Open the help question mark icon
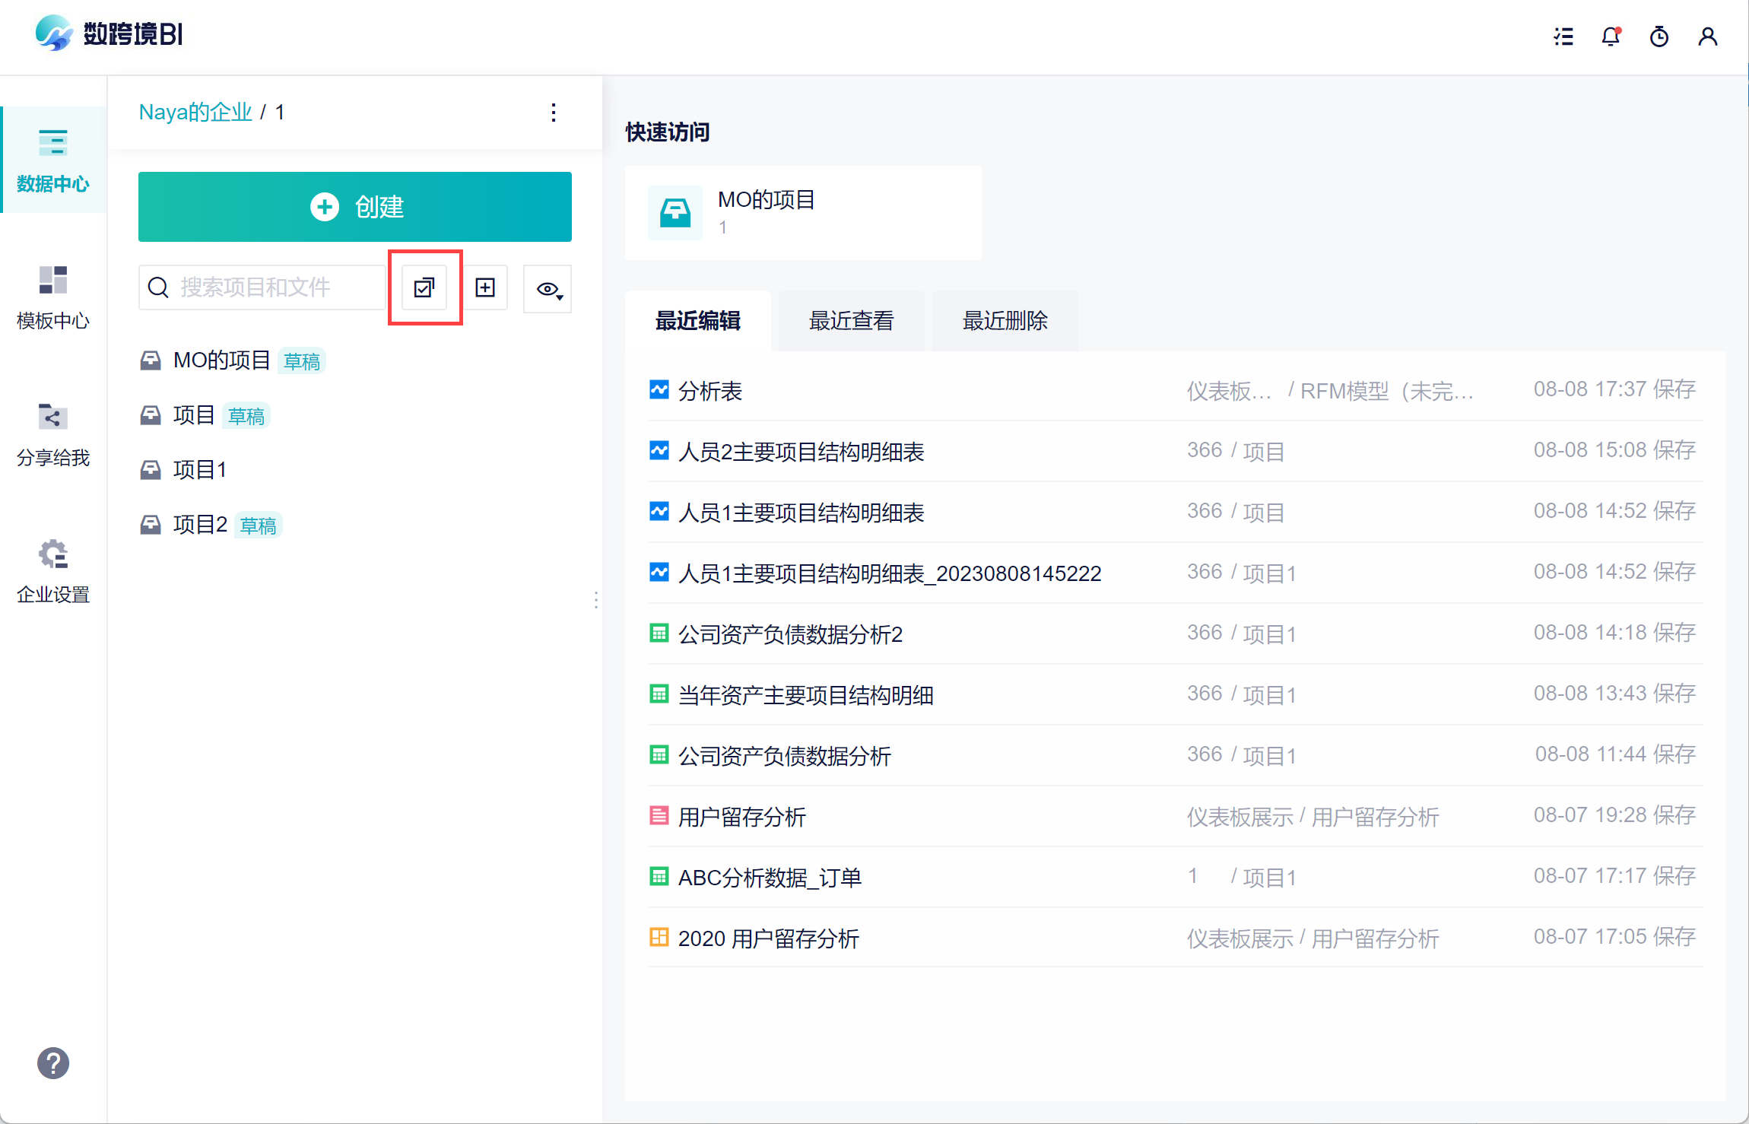The height and width of the screenshot is (1124, 1749). tap(53, 1063)
